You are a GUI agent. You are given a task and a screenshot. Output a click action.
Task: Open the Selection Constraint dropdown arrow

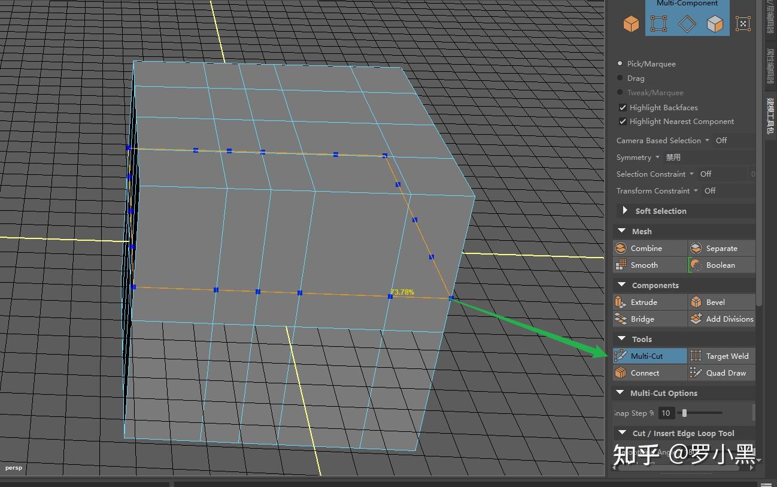point(692,174)
